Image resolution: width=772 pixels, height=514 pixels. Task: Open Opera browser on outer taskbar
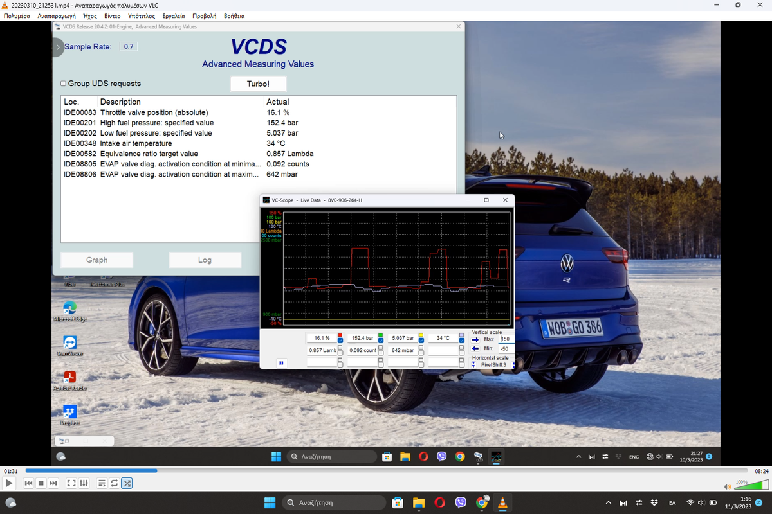439,502
